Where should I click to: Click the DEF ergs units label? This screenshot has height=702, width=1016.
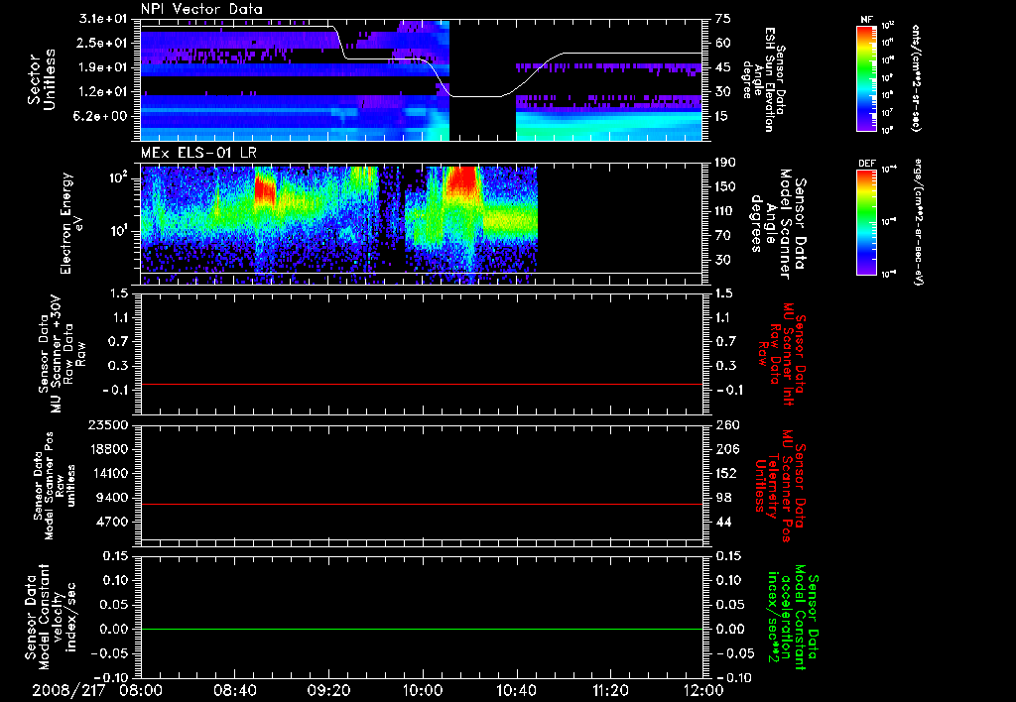[x=919, y=221]
